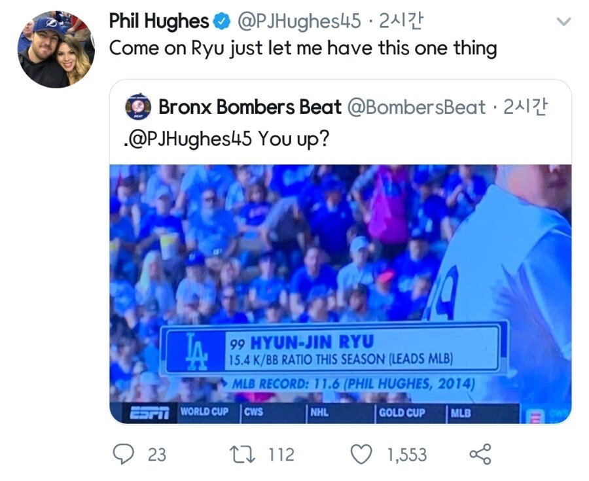Open the Phil Hughes display name
The height and width of the screenshot is (481, 589).
point(159,22)
